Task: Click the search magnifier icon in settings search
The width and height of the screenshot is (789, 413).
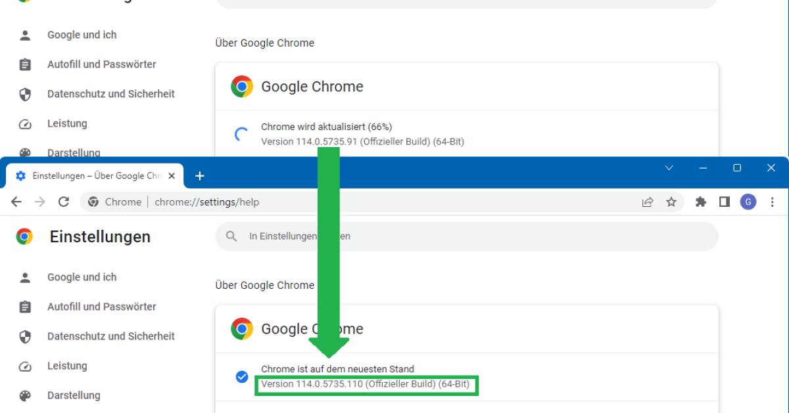Action: pyautogui.click(x=231, y=236)
